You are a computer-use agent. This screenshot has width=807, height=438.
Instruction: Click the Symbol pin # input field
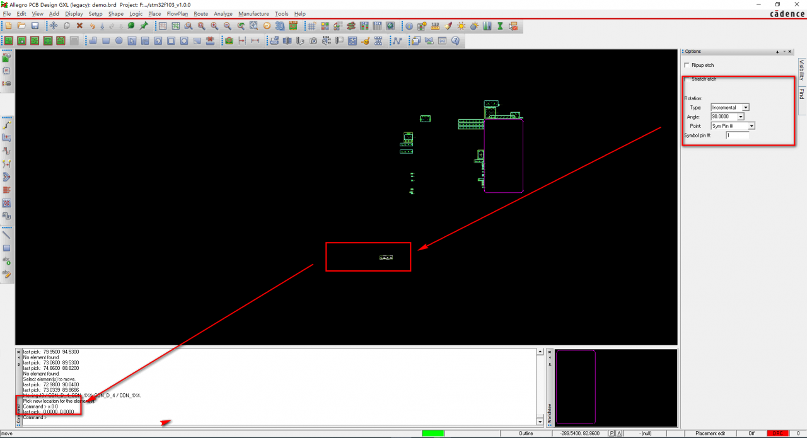tap(738, 135)
